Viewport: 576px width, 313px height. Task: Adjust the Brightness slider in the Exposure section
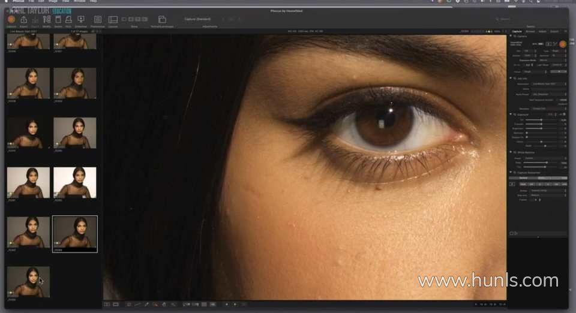coord(542,128)
